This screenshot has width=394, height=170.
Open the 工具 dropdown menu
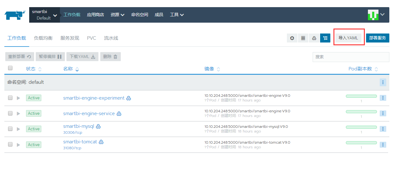(177, 15)
